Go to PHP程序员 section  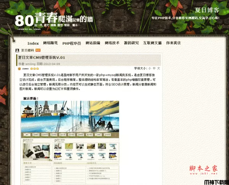[72, 44]
